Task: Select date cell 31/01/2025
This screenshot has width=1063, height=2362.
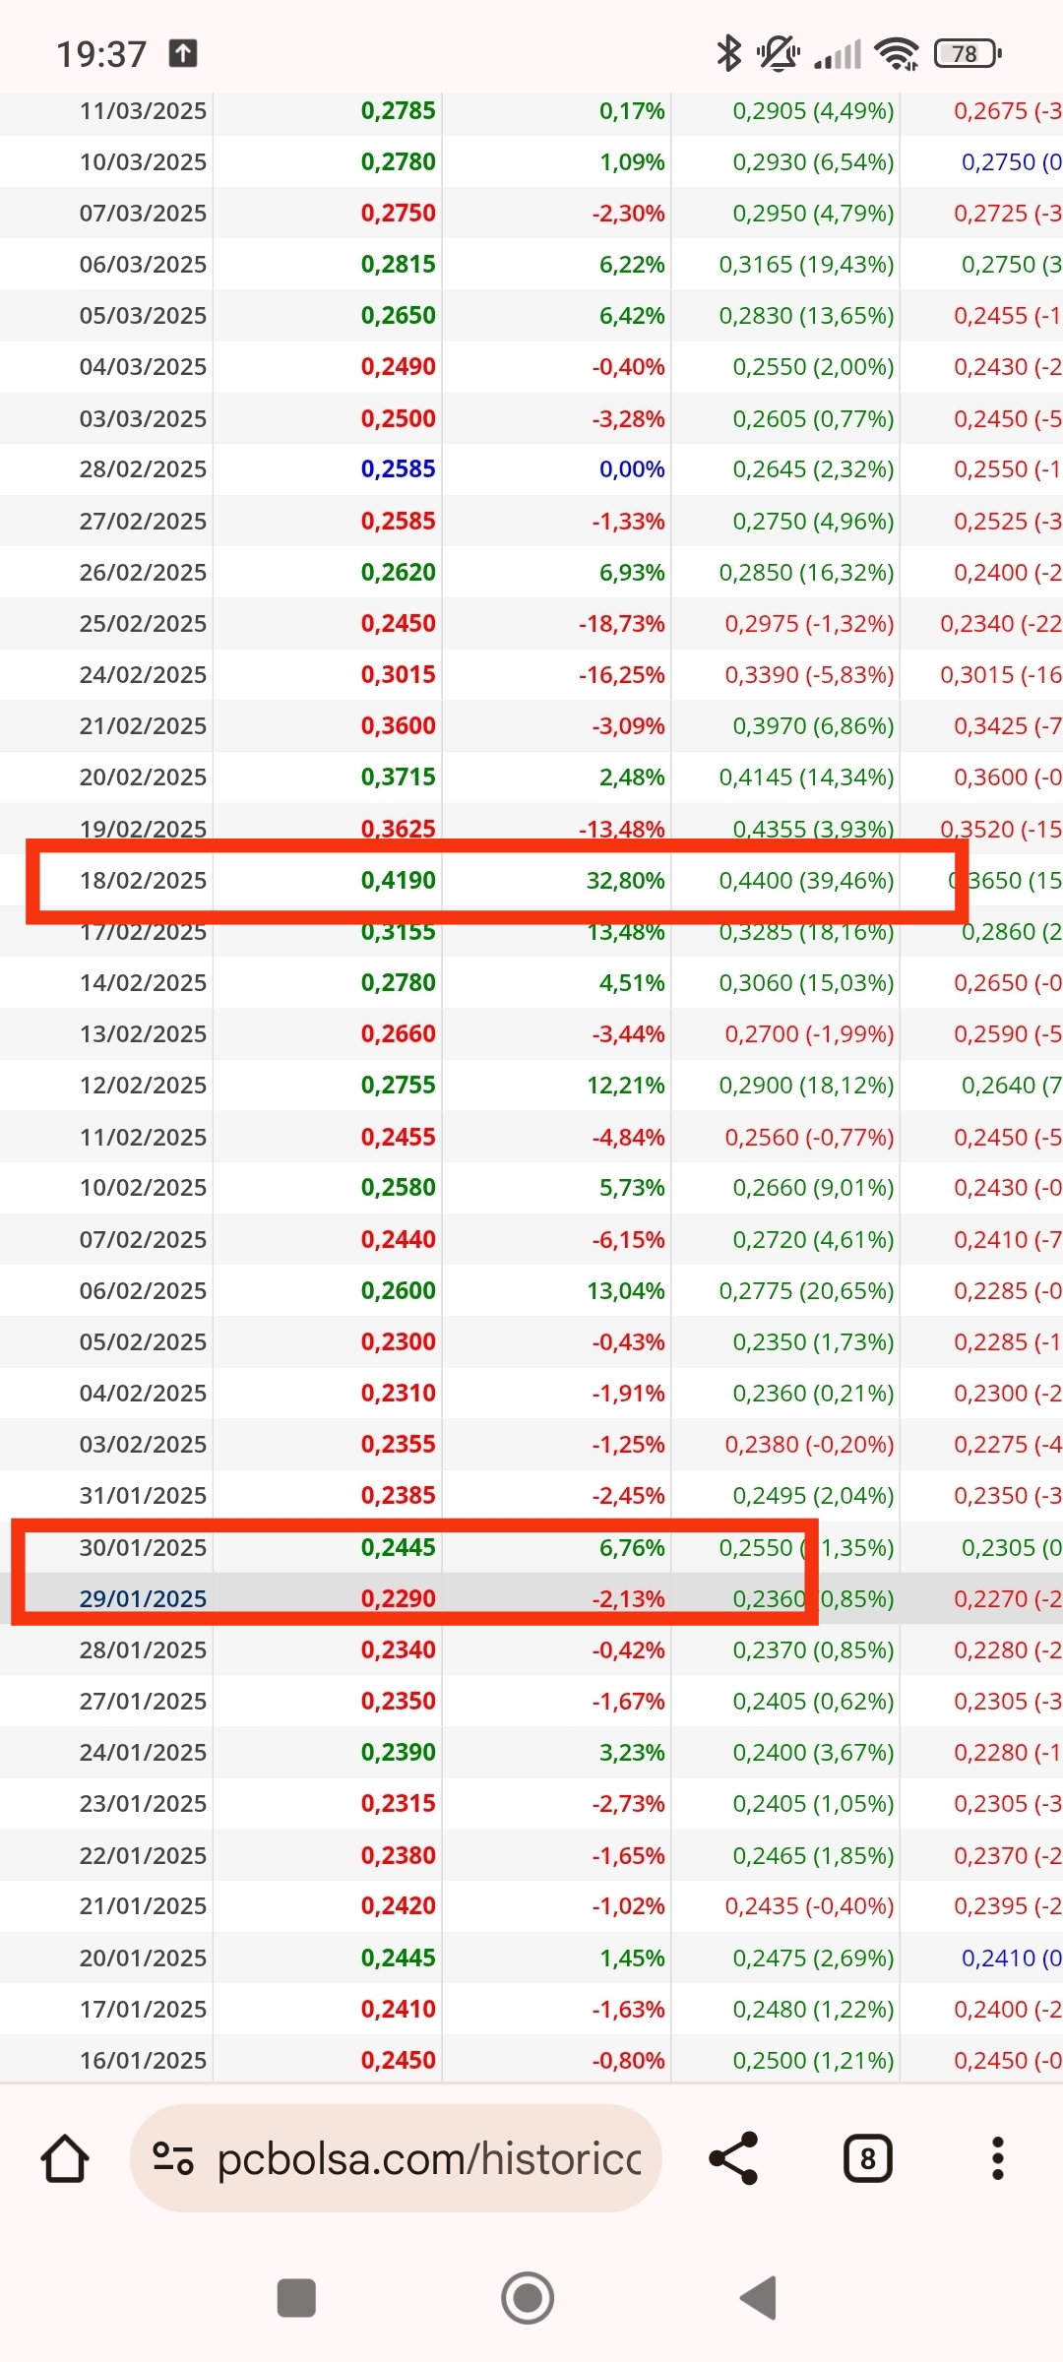Action: pos(143,1495)
